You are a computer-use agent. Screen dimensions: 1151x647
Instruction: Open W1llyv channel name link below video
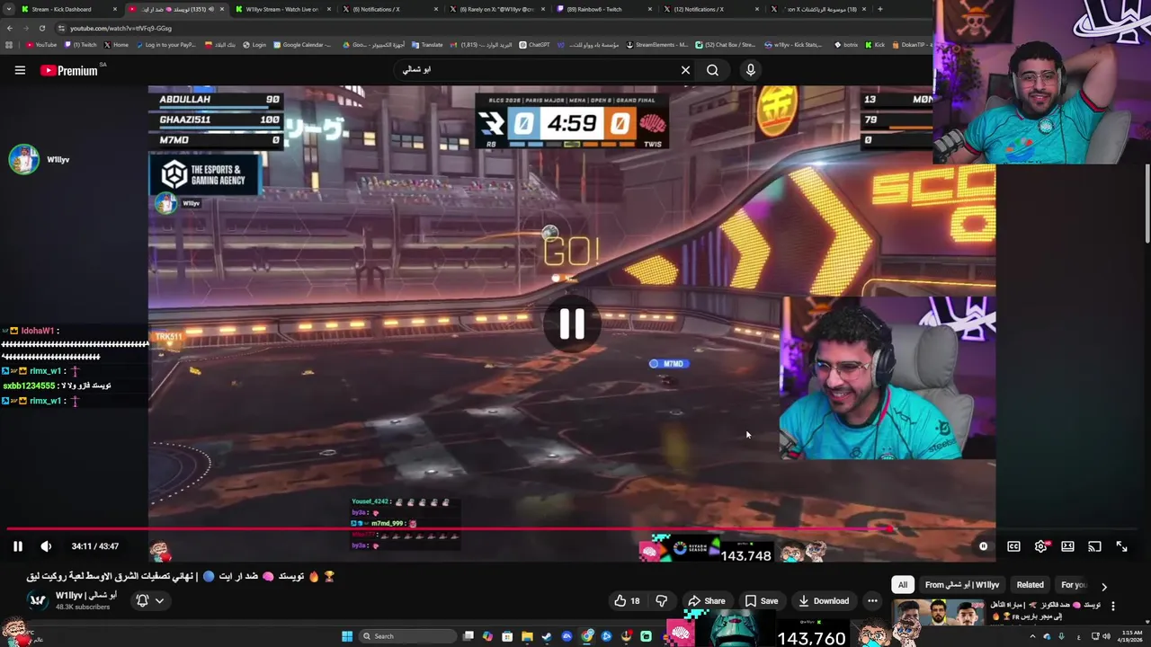pos(86,595)
